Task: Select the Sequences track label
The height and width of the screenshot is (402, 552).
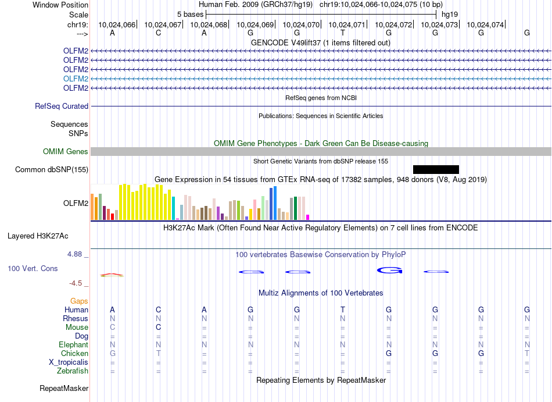Action: coord(69,124)
